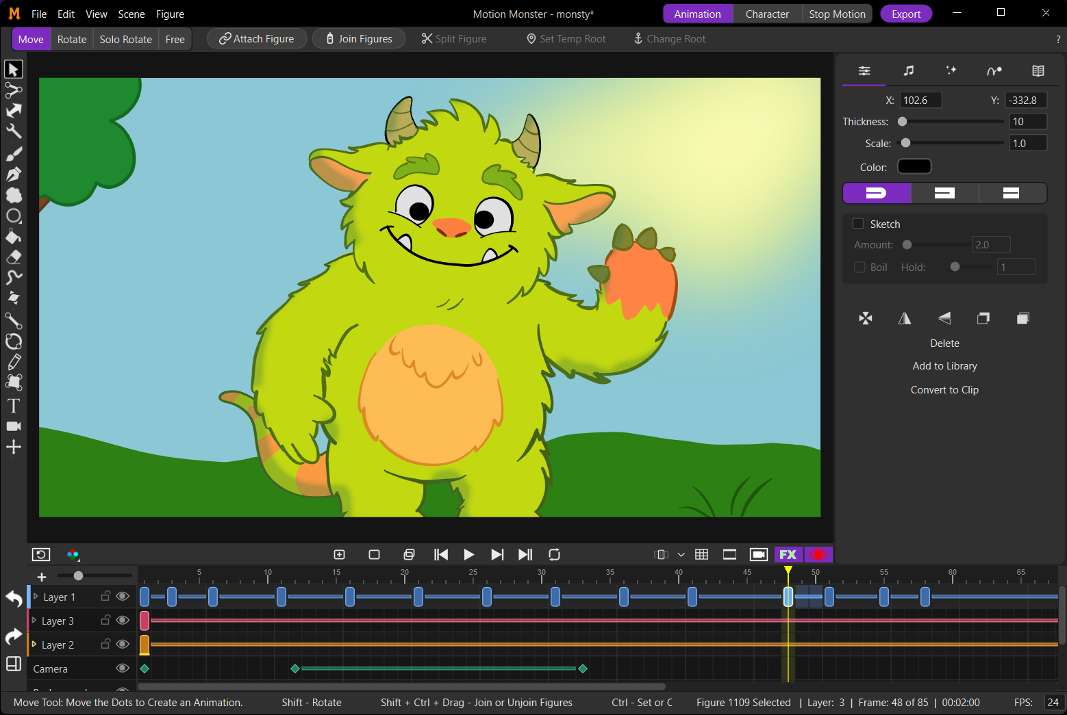Click the Export button
Screen dimensions: 1067x715
pos(906,14)
